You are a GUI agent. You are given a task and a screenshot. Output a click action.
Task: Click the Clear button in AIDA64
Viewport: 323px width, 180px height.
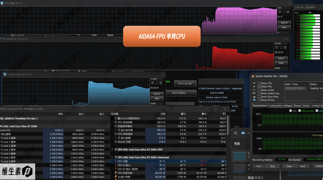coord(289,166)
